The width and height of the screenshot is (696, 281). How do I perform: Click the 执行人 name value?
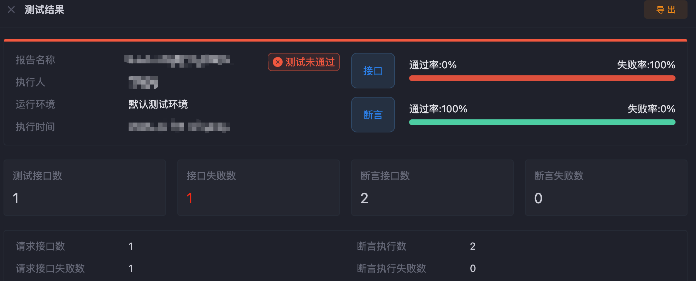(x=143, y=82)
